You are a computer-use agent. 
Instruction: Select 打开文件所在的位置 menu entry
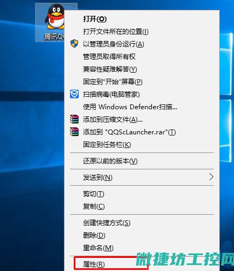(x=116, y=32)
